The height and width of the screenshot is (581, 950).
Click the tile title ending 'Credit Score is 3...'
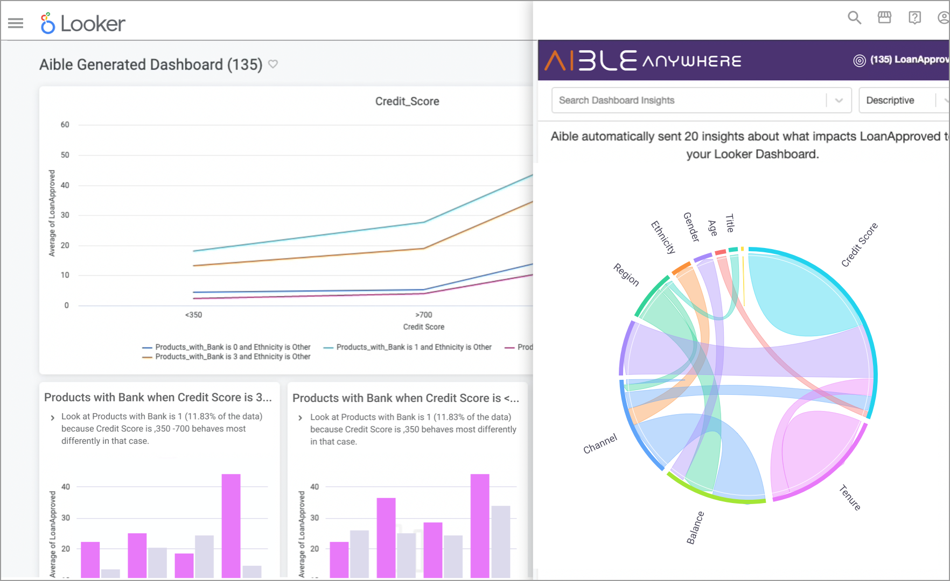click(158, 397)
